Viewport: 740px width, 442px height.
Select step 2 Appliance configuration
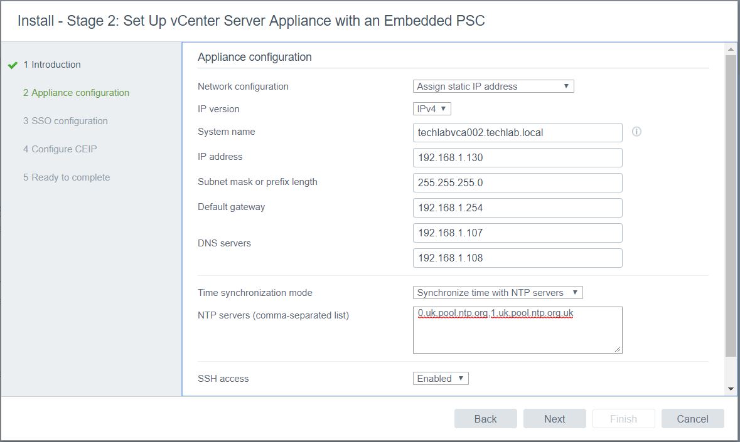click(x=76, y=93)
